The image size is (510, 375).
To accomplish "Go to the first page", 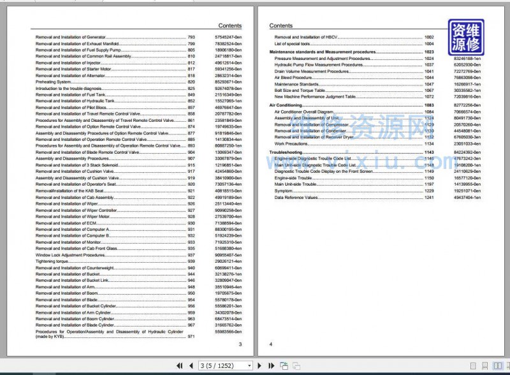I will pyautogui.click(x=179, y=366).
